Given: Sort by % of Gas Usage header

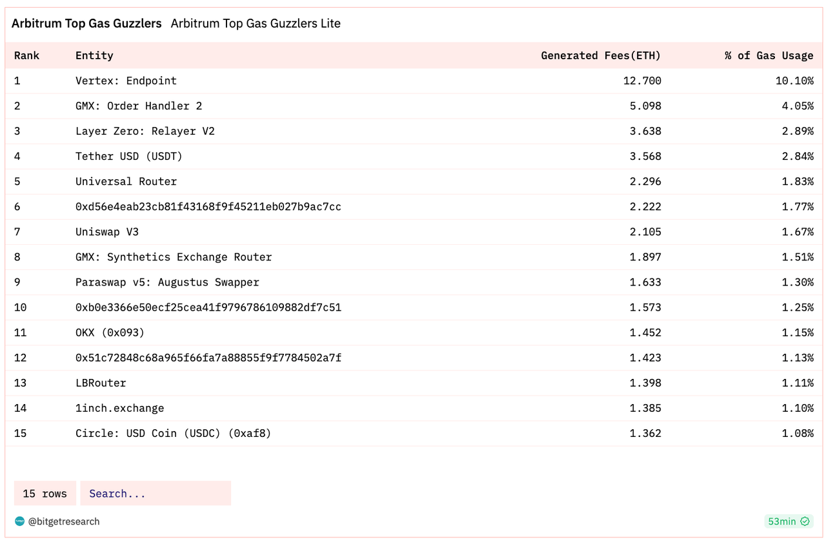Looking at the screenshot, I should pyautogui.click(x=769, y=55).
